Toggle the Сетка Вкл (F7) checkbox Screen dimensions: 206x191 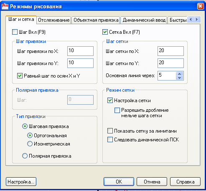tap(105, 32)
